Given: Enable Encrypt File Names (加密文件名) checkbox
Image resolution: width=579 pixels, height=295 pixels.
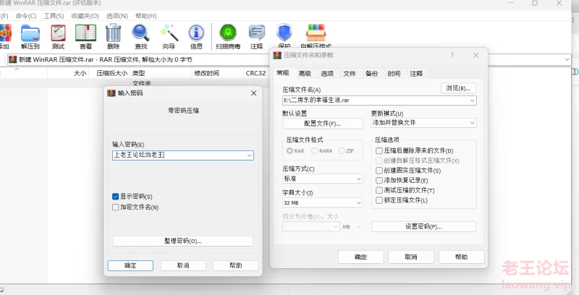Looking at the screenshot, I should (x=116, y=208).
